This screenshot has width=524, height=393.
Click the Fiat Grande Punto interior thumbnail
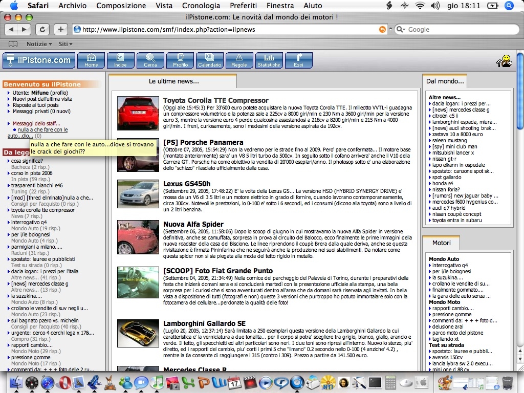pyautogui.click(x=138, y=282)
